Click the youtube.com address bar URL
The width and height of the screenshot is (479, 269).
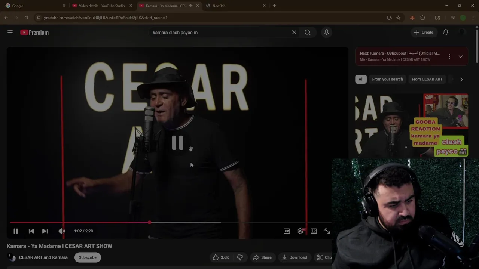[x=106, y=18]
